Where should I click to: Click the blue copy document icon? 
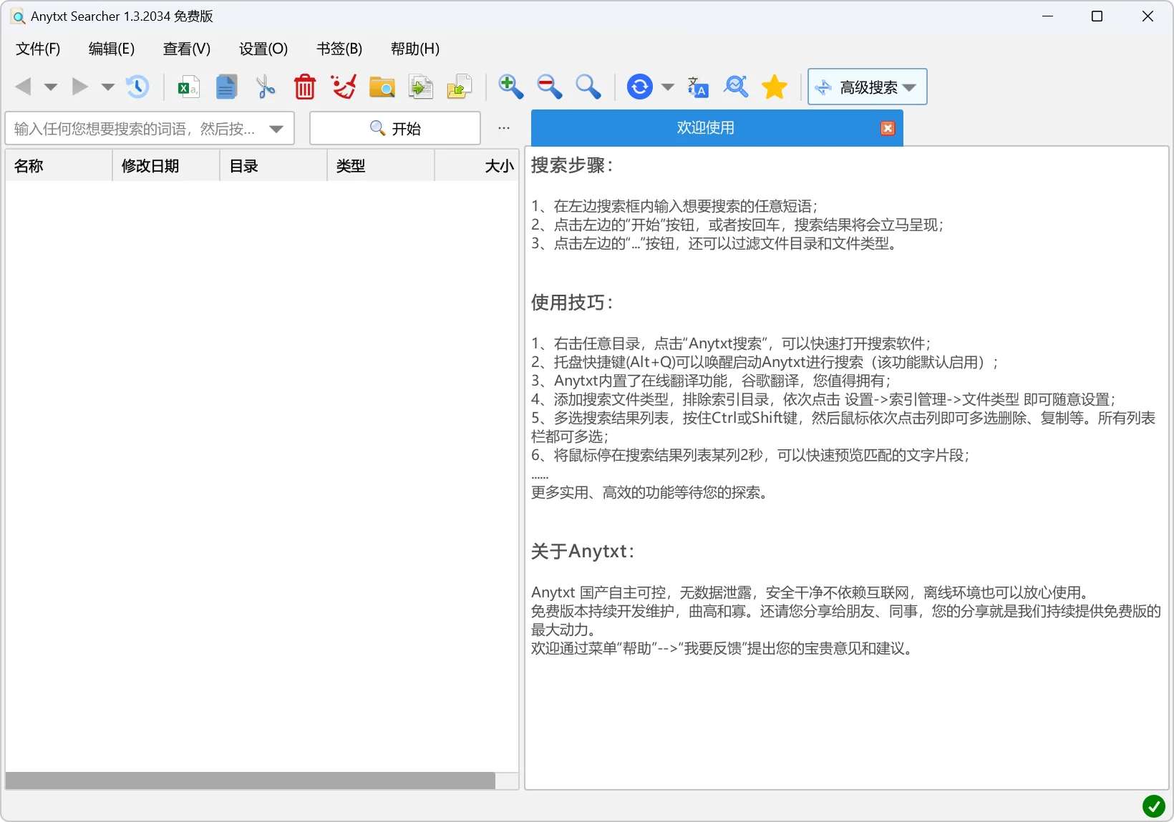click(227, 87)
